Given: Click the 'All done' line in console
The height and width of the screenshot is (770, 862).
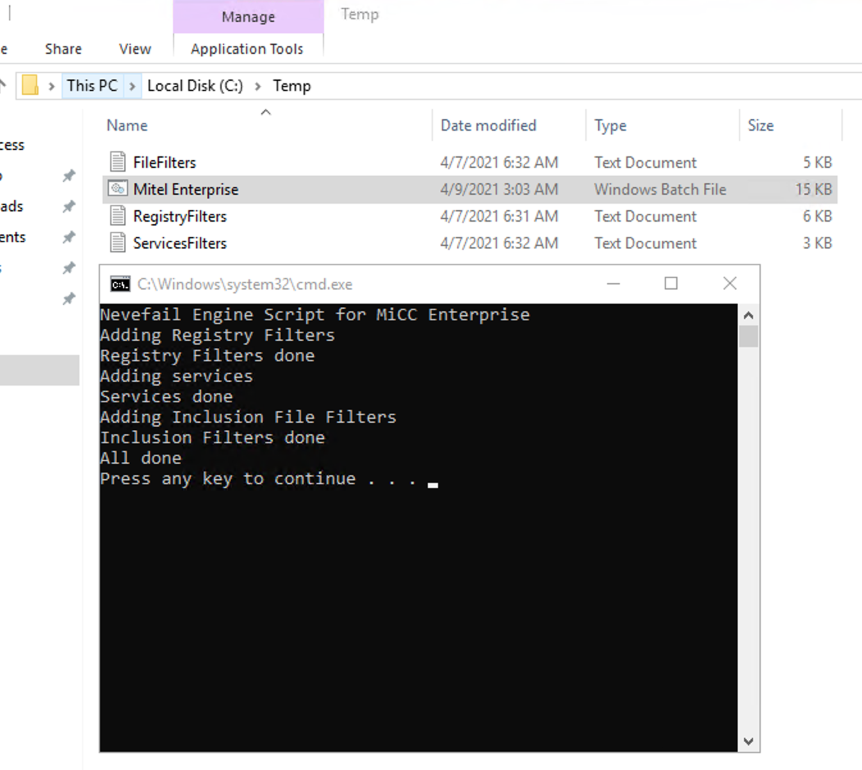Looking at the screenshot, I should 141,458.
